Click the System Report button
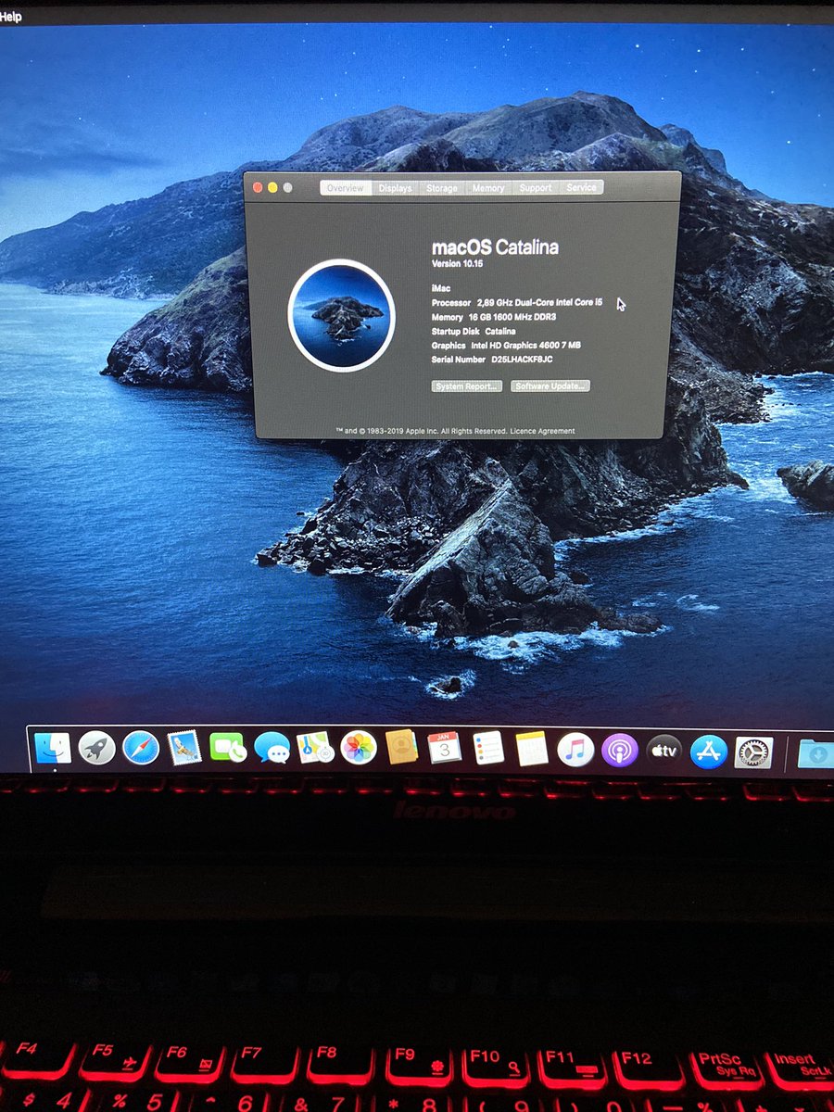The image size is (834, 1112). (468, 386)
